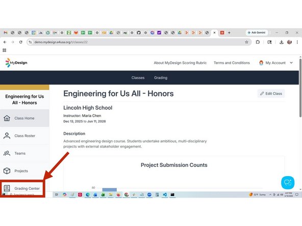Click the blue bar in submission chart

109,190
